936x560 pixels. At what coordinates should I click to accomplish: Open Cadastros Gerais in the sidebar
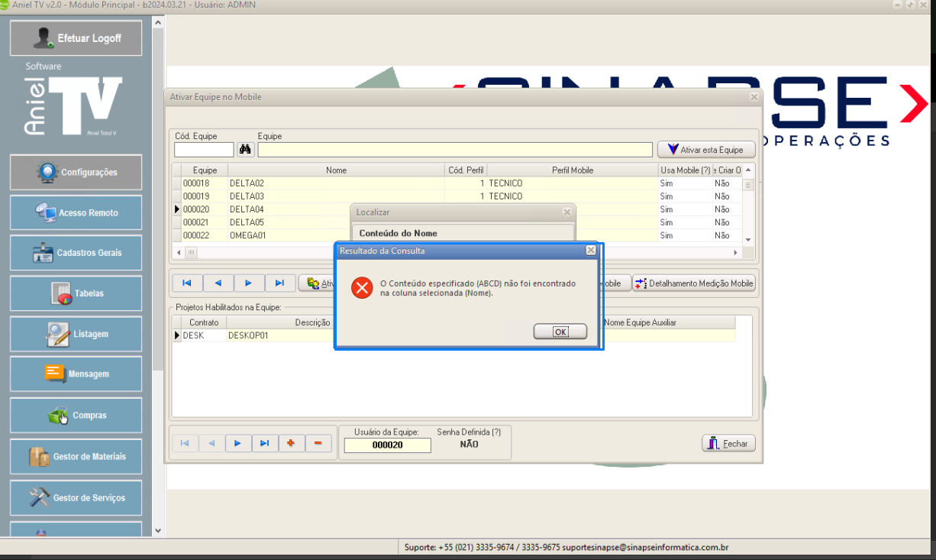[x=76, y=253]
